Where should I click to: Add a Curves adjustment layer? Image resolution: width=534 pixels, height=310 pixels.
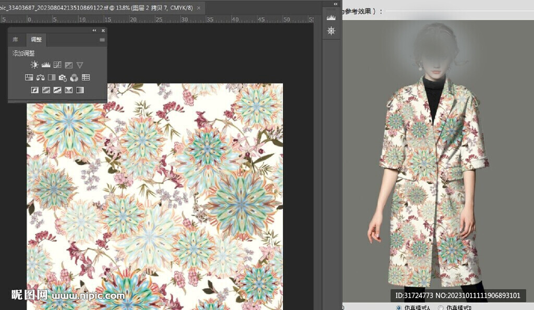coord(57,65)
